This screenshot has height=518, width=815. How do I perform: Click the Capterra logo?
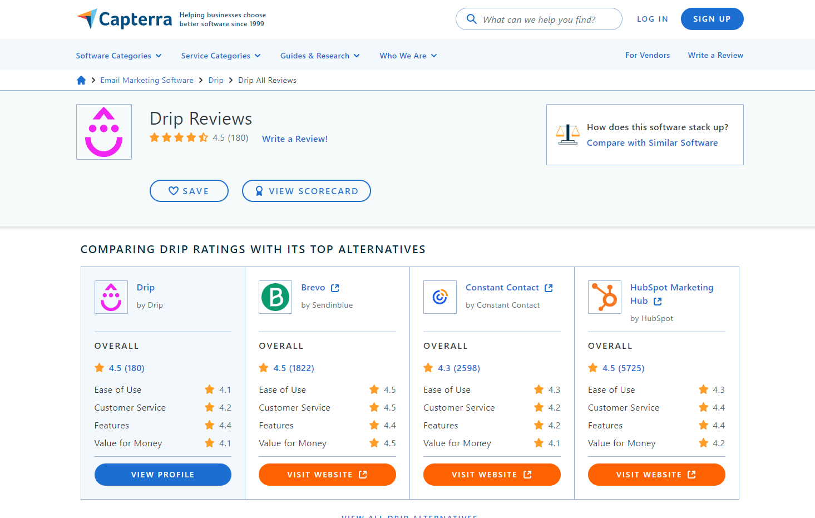coord(124,19)
